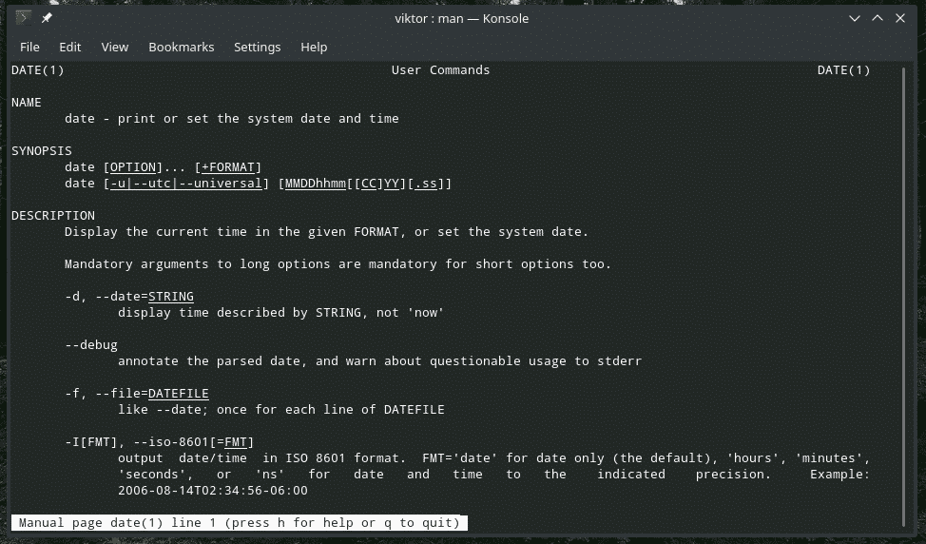Click the Konsole terminal icon in title bar
The image size is (926, 544).
coord(24,18)
